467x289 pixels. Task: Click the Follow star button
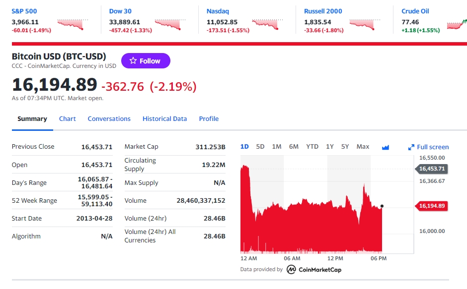coord(146,61)
